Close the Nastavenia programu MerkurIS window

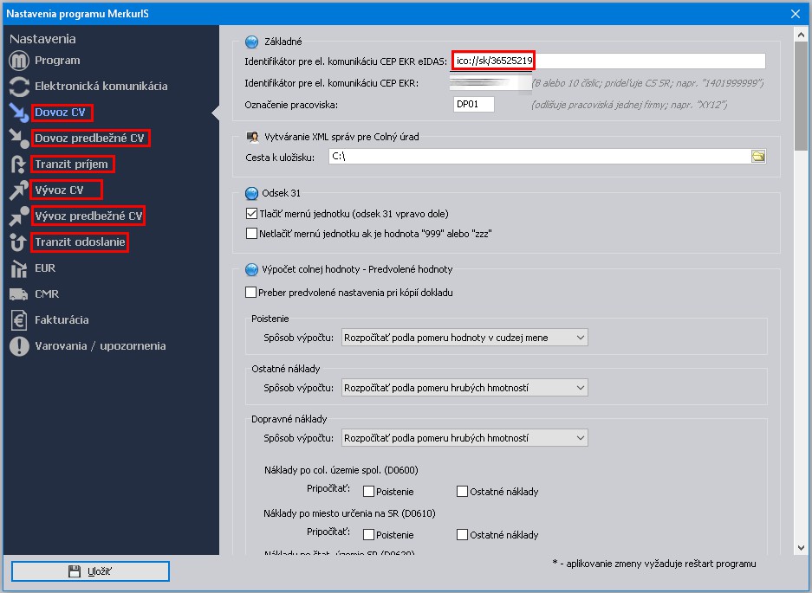pos(796,14)
